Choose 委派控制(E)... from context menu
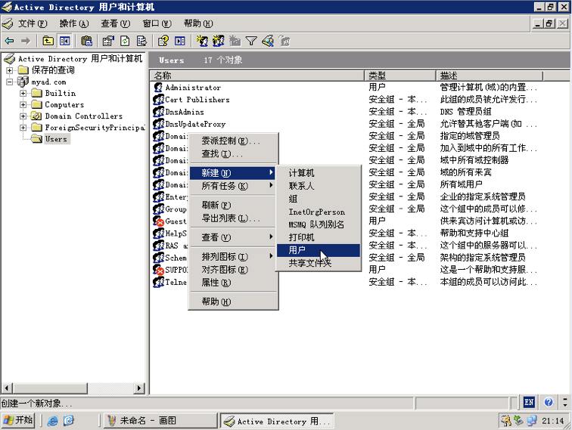Viewport: 572px width, 430px height. 234,141
